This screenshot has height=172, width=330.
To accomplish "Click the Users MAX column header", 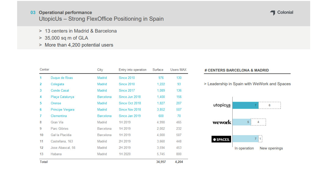I will [x=179, y=70].
